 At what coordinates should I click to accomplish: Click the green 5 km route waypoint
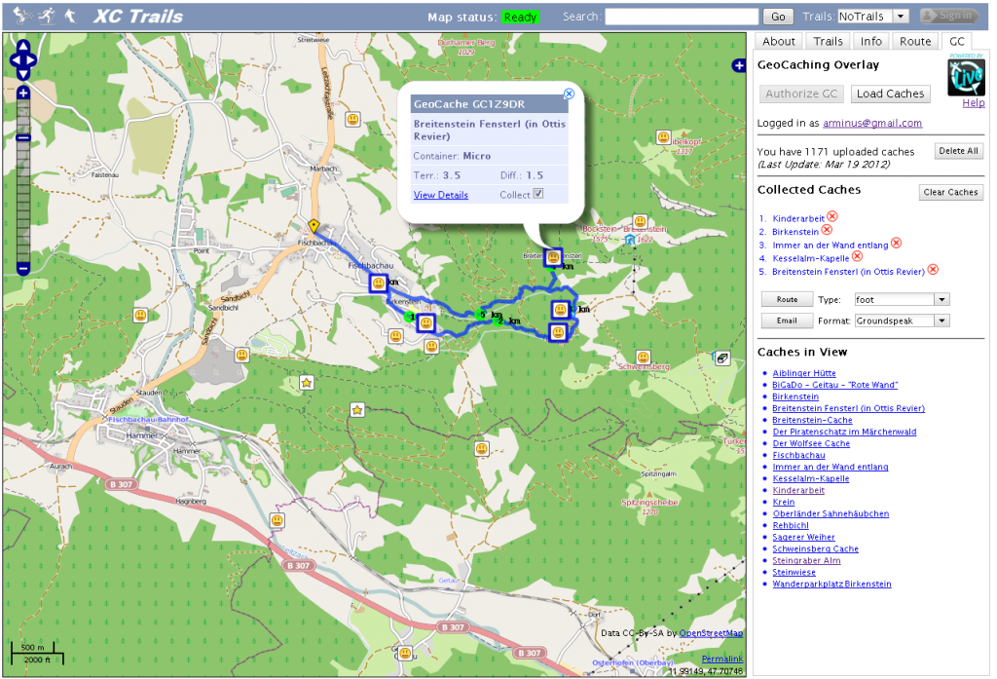[480, 315]
